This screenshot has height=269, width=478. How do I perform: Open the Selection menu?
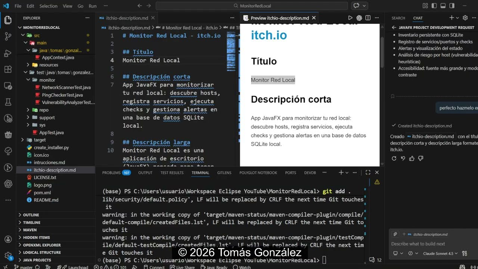[49, 6]
